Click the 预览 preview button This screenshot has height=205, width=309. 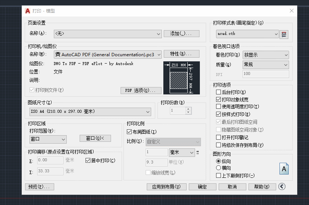[39, 187]
